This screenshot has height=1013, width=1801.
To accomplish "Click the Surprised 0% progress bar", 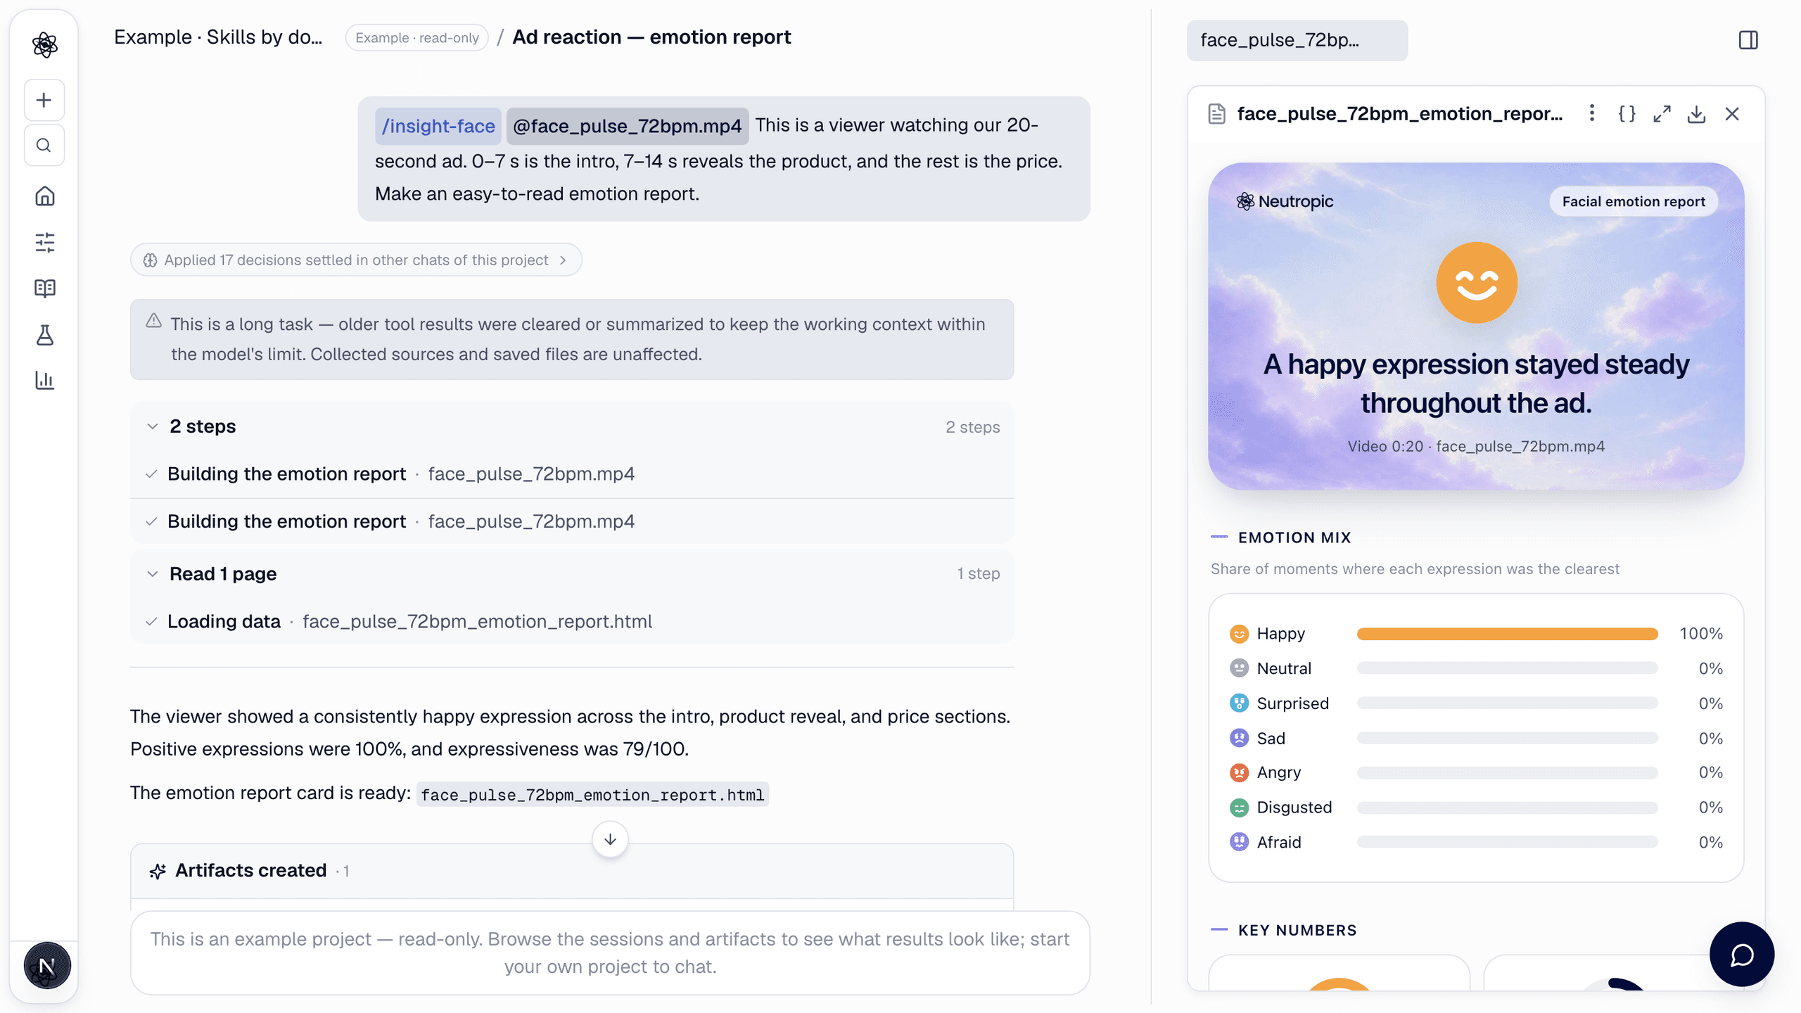I will click(1507, 703).
